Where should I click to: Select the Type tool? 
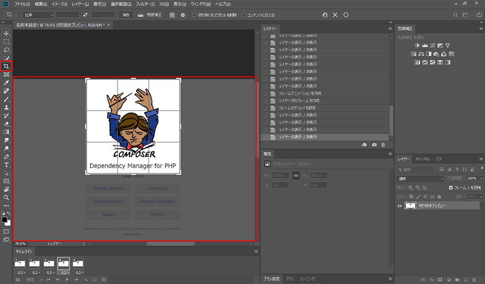coord(6,165)
